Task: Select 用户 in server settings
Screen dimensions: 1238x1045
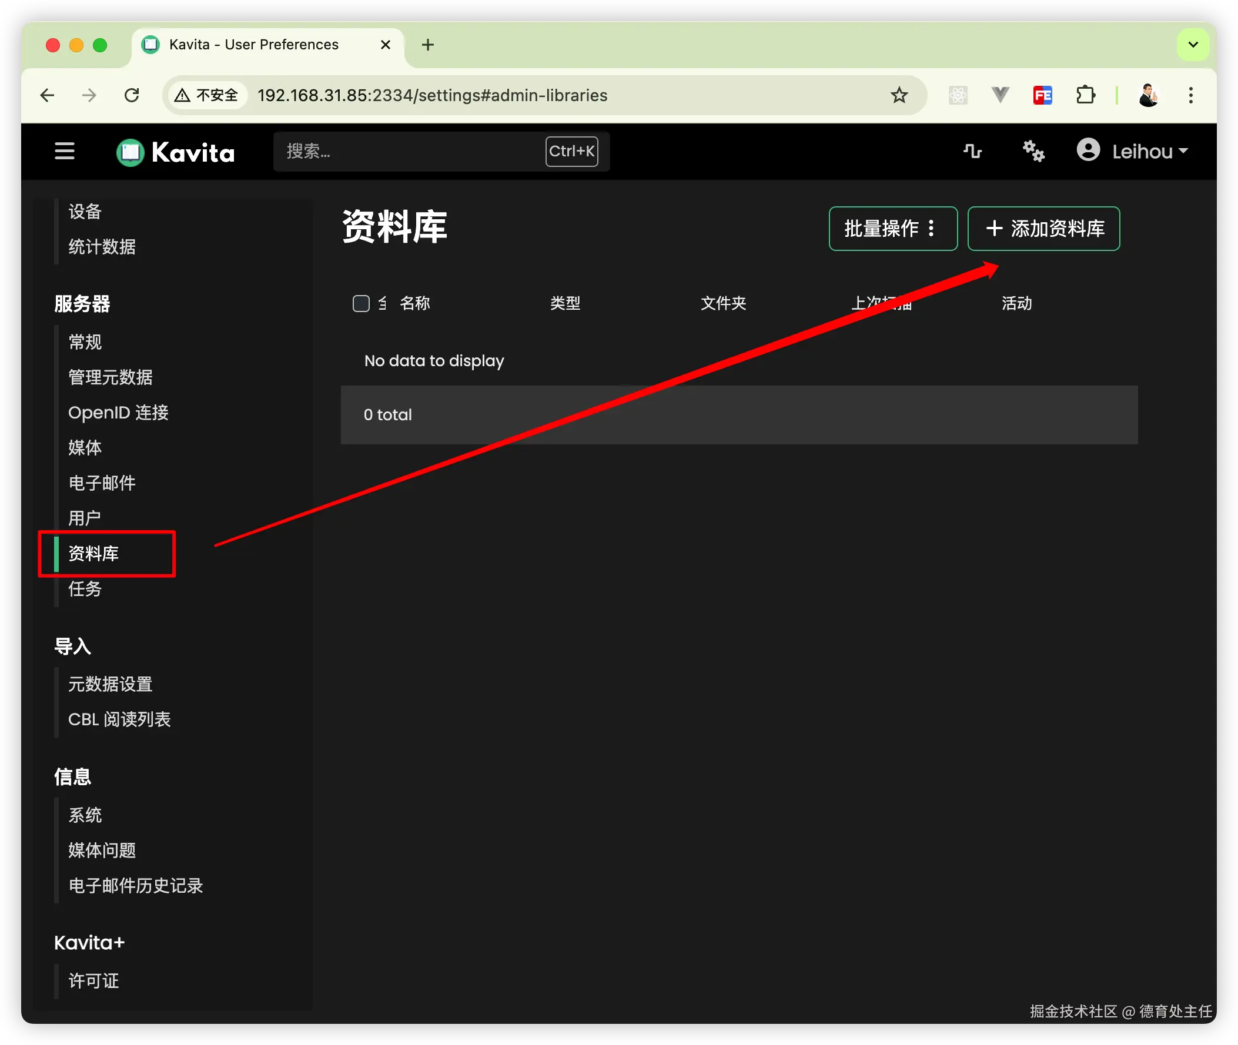Action: (85, 518)
